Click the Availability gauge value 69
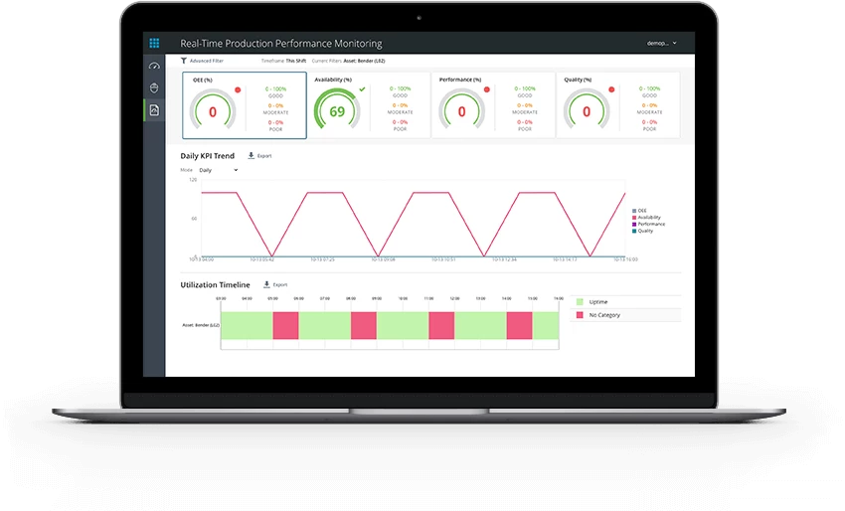Image resolution: width=845 pixels, height=511 pixels. point(337,111)
